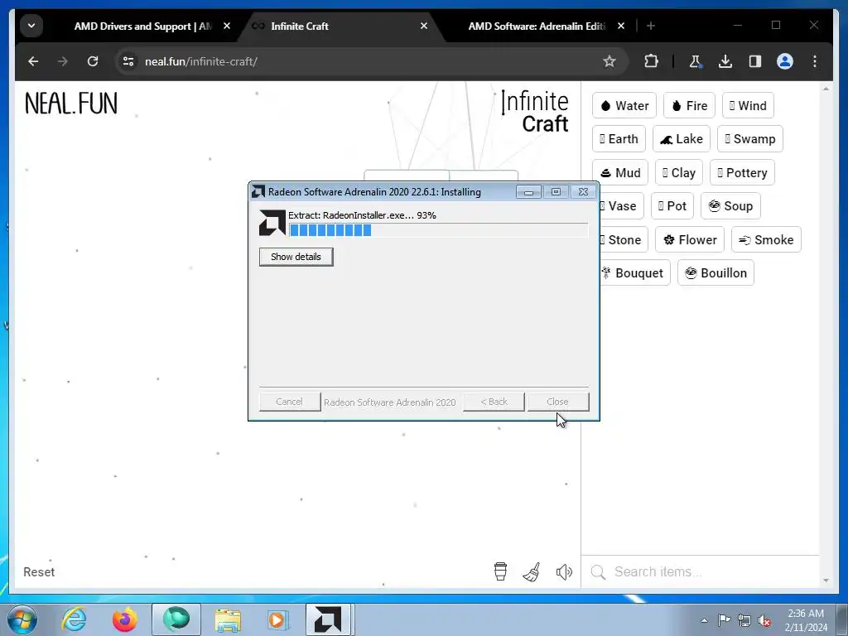The image size is (848, 636).
Task: Switch to AMD Software Adrenalin Edition tab
Action: coord(537,26)
